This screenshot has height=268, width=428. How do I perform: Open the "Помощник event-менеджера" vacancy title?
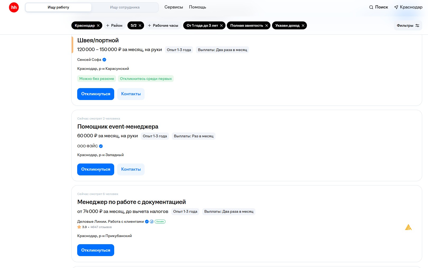coord(118,127)
